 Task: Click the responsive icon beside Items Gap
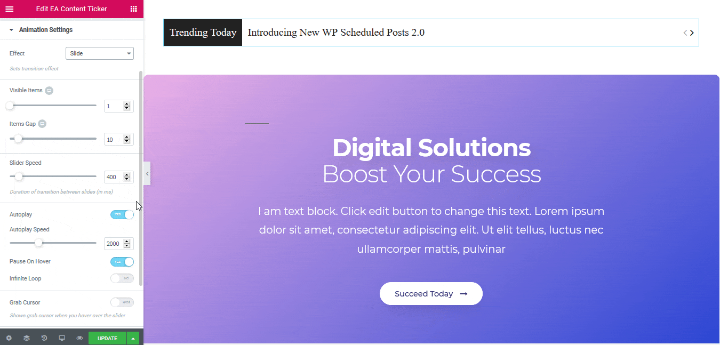[x=42, y=124]
